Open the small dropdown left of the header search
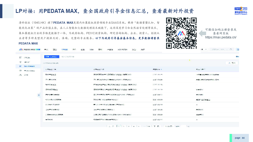 [x=204, y=49]
